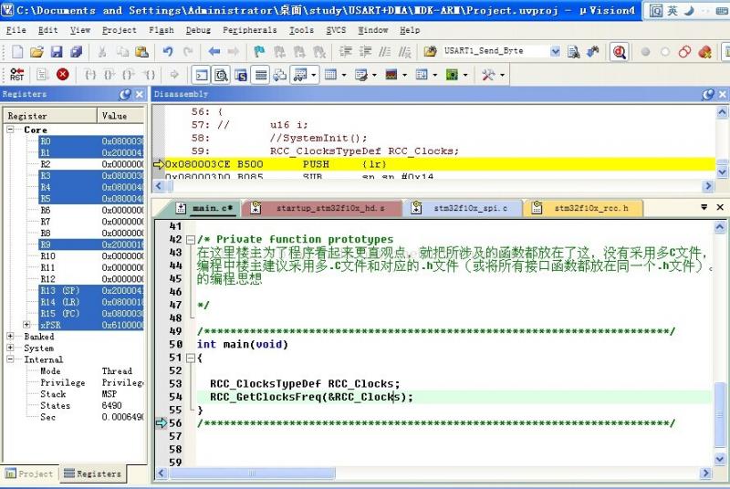
Task: Click the Save file toolbar icon
Action: 57,52
